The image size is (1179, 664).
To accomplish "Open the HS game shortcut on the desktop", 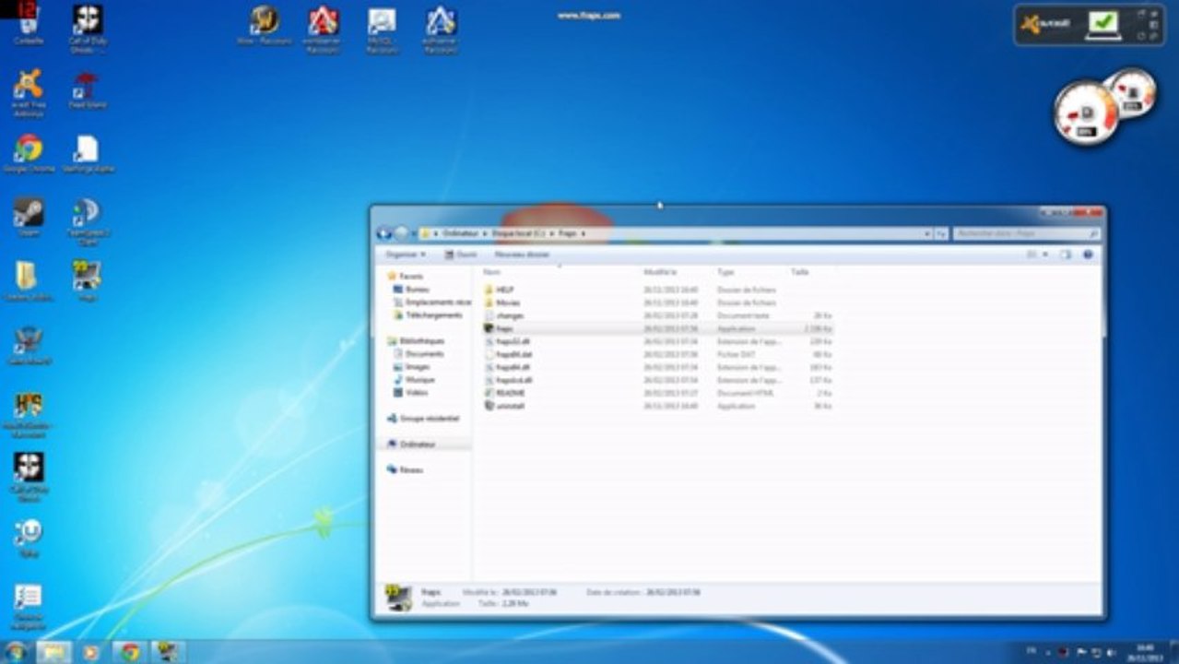I will [x=29, y=414].
